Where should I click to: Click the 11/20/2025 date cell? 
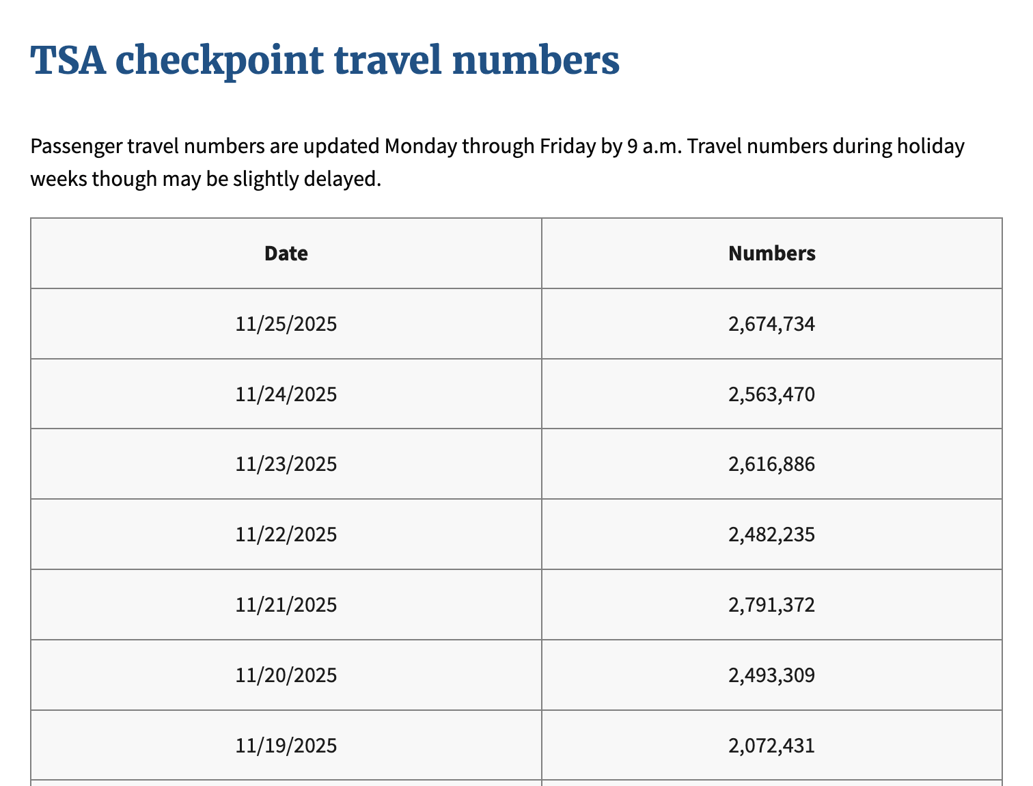[x=286, y=675]
